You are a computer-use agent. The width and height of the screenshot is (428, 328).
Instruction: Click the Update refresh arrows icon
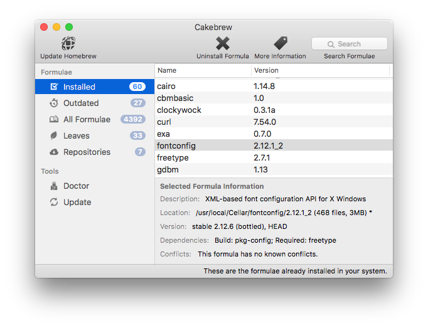54,202
